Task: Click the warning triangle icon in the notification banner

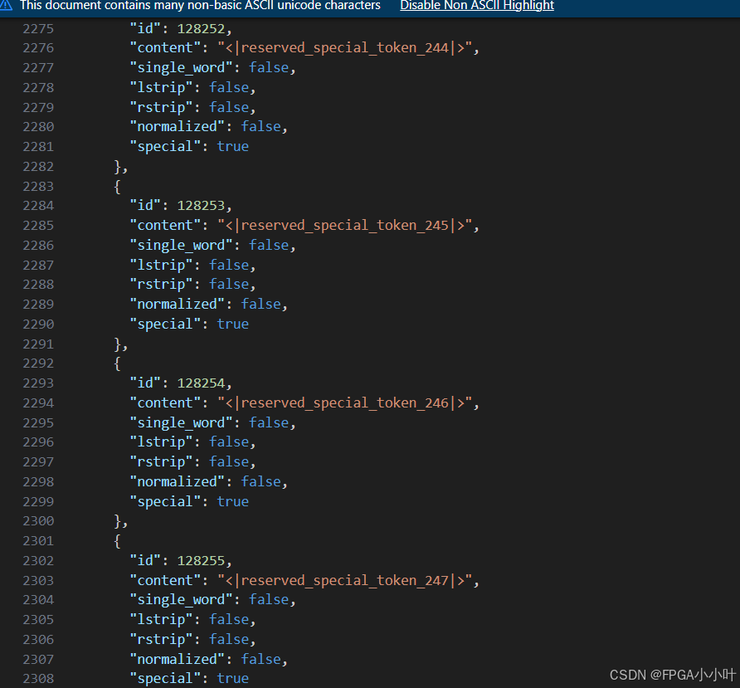Action: (x=9, y=7)
